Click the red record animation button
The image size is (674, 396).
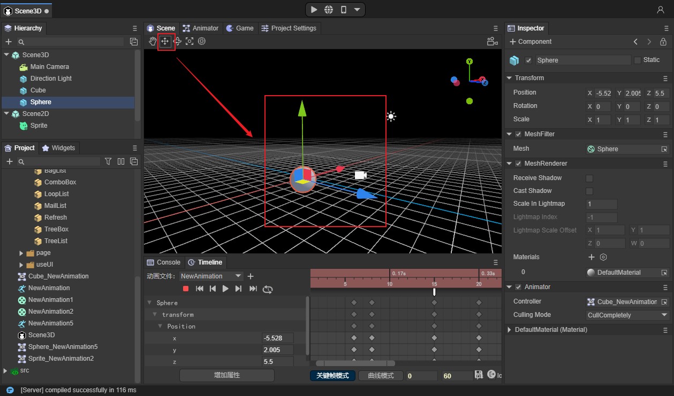tap(186, 289)
